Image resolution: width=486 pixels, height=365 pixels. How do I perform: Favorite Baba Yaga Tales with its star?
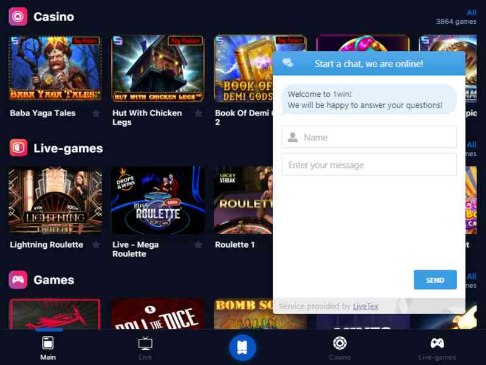coord(97,113)
